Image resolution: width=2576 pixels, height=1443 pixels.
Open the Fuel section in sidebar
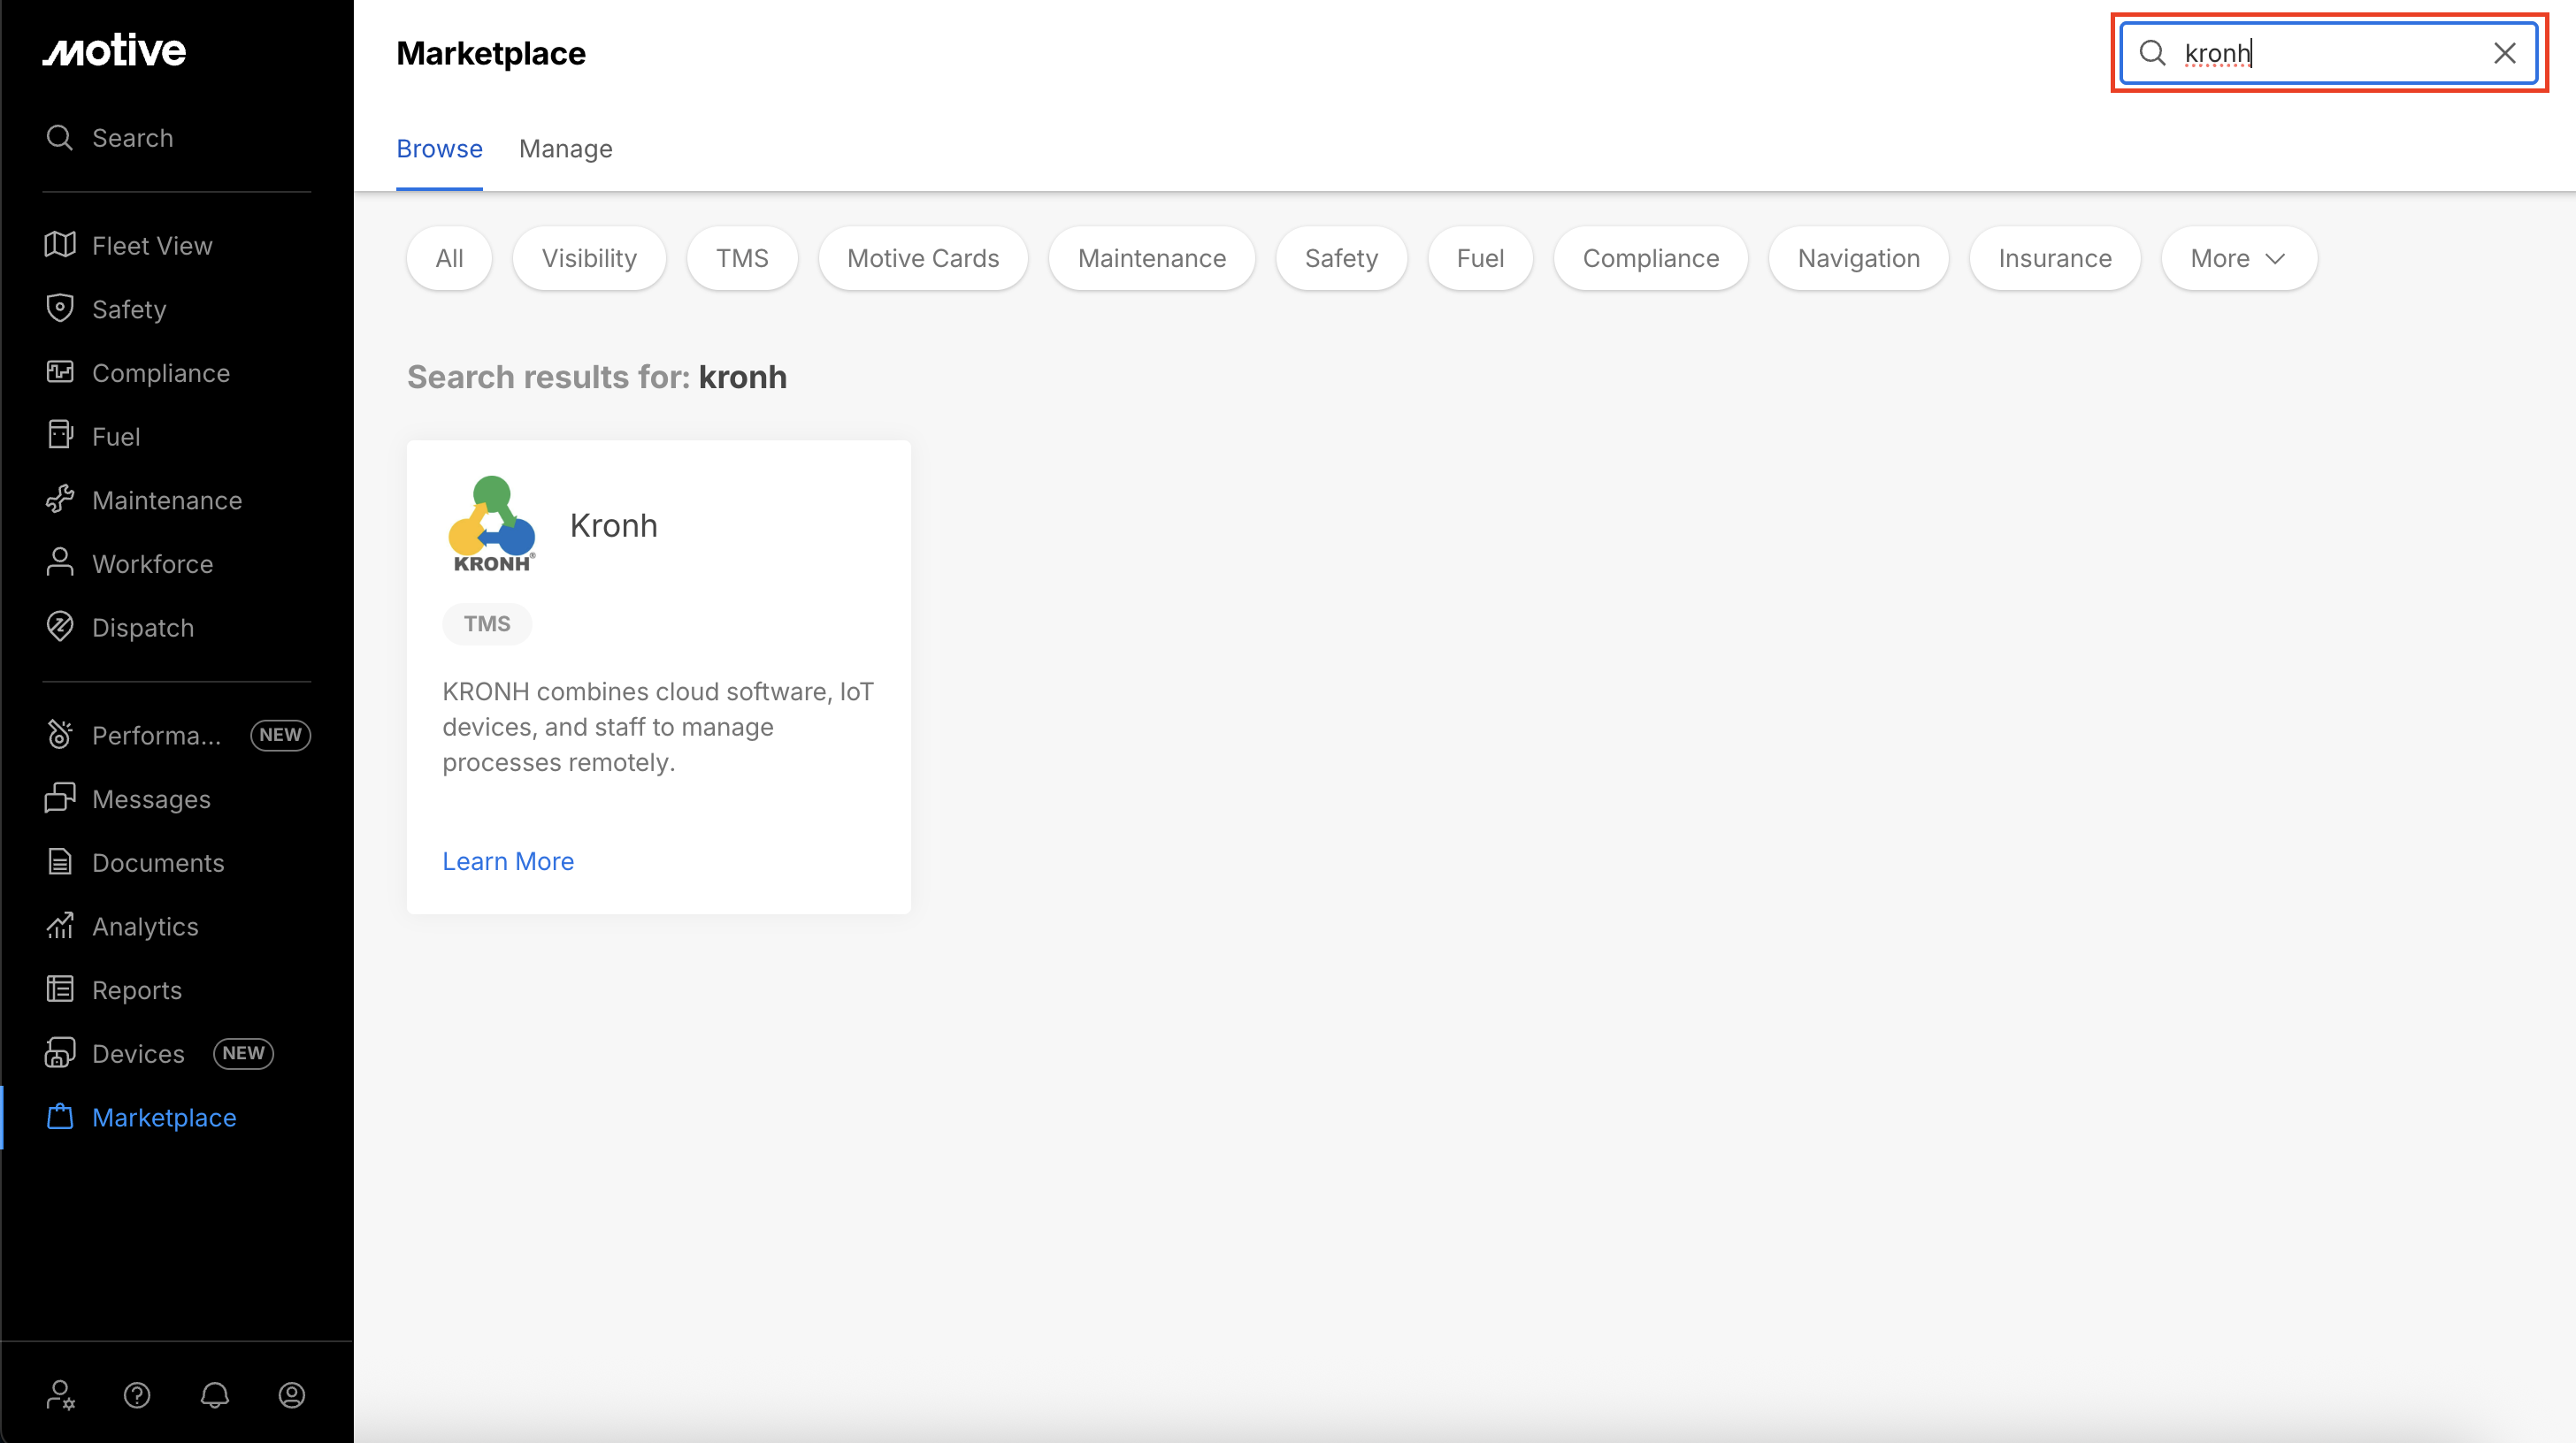click(115, 437)
